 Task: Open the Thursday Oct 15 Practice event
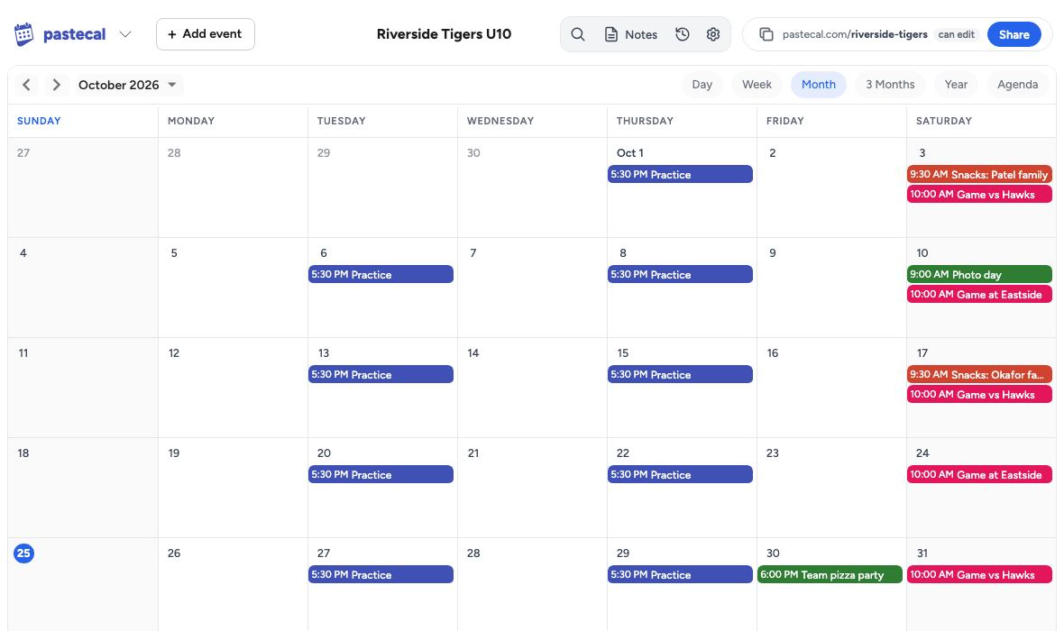(680, 374)
